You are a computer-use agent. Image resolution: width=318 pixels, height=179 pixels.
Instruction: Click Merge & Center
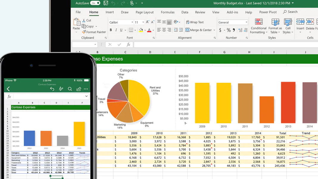[199, 30]
